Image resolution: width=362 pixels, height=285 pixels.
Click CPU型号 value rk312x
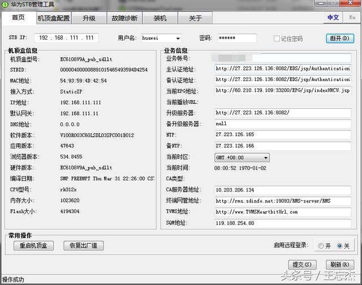click(x=68, y=190)
